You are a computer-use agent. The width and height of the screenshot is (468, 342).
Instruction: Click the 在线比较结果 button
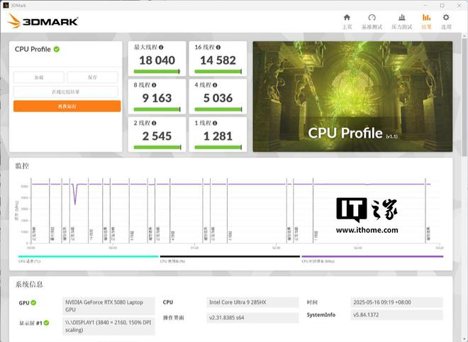tap(66, 92)
